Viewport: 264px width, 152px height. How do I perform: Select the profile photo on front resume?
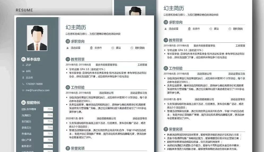[37, 38]
